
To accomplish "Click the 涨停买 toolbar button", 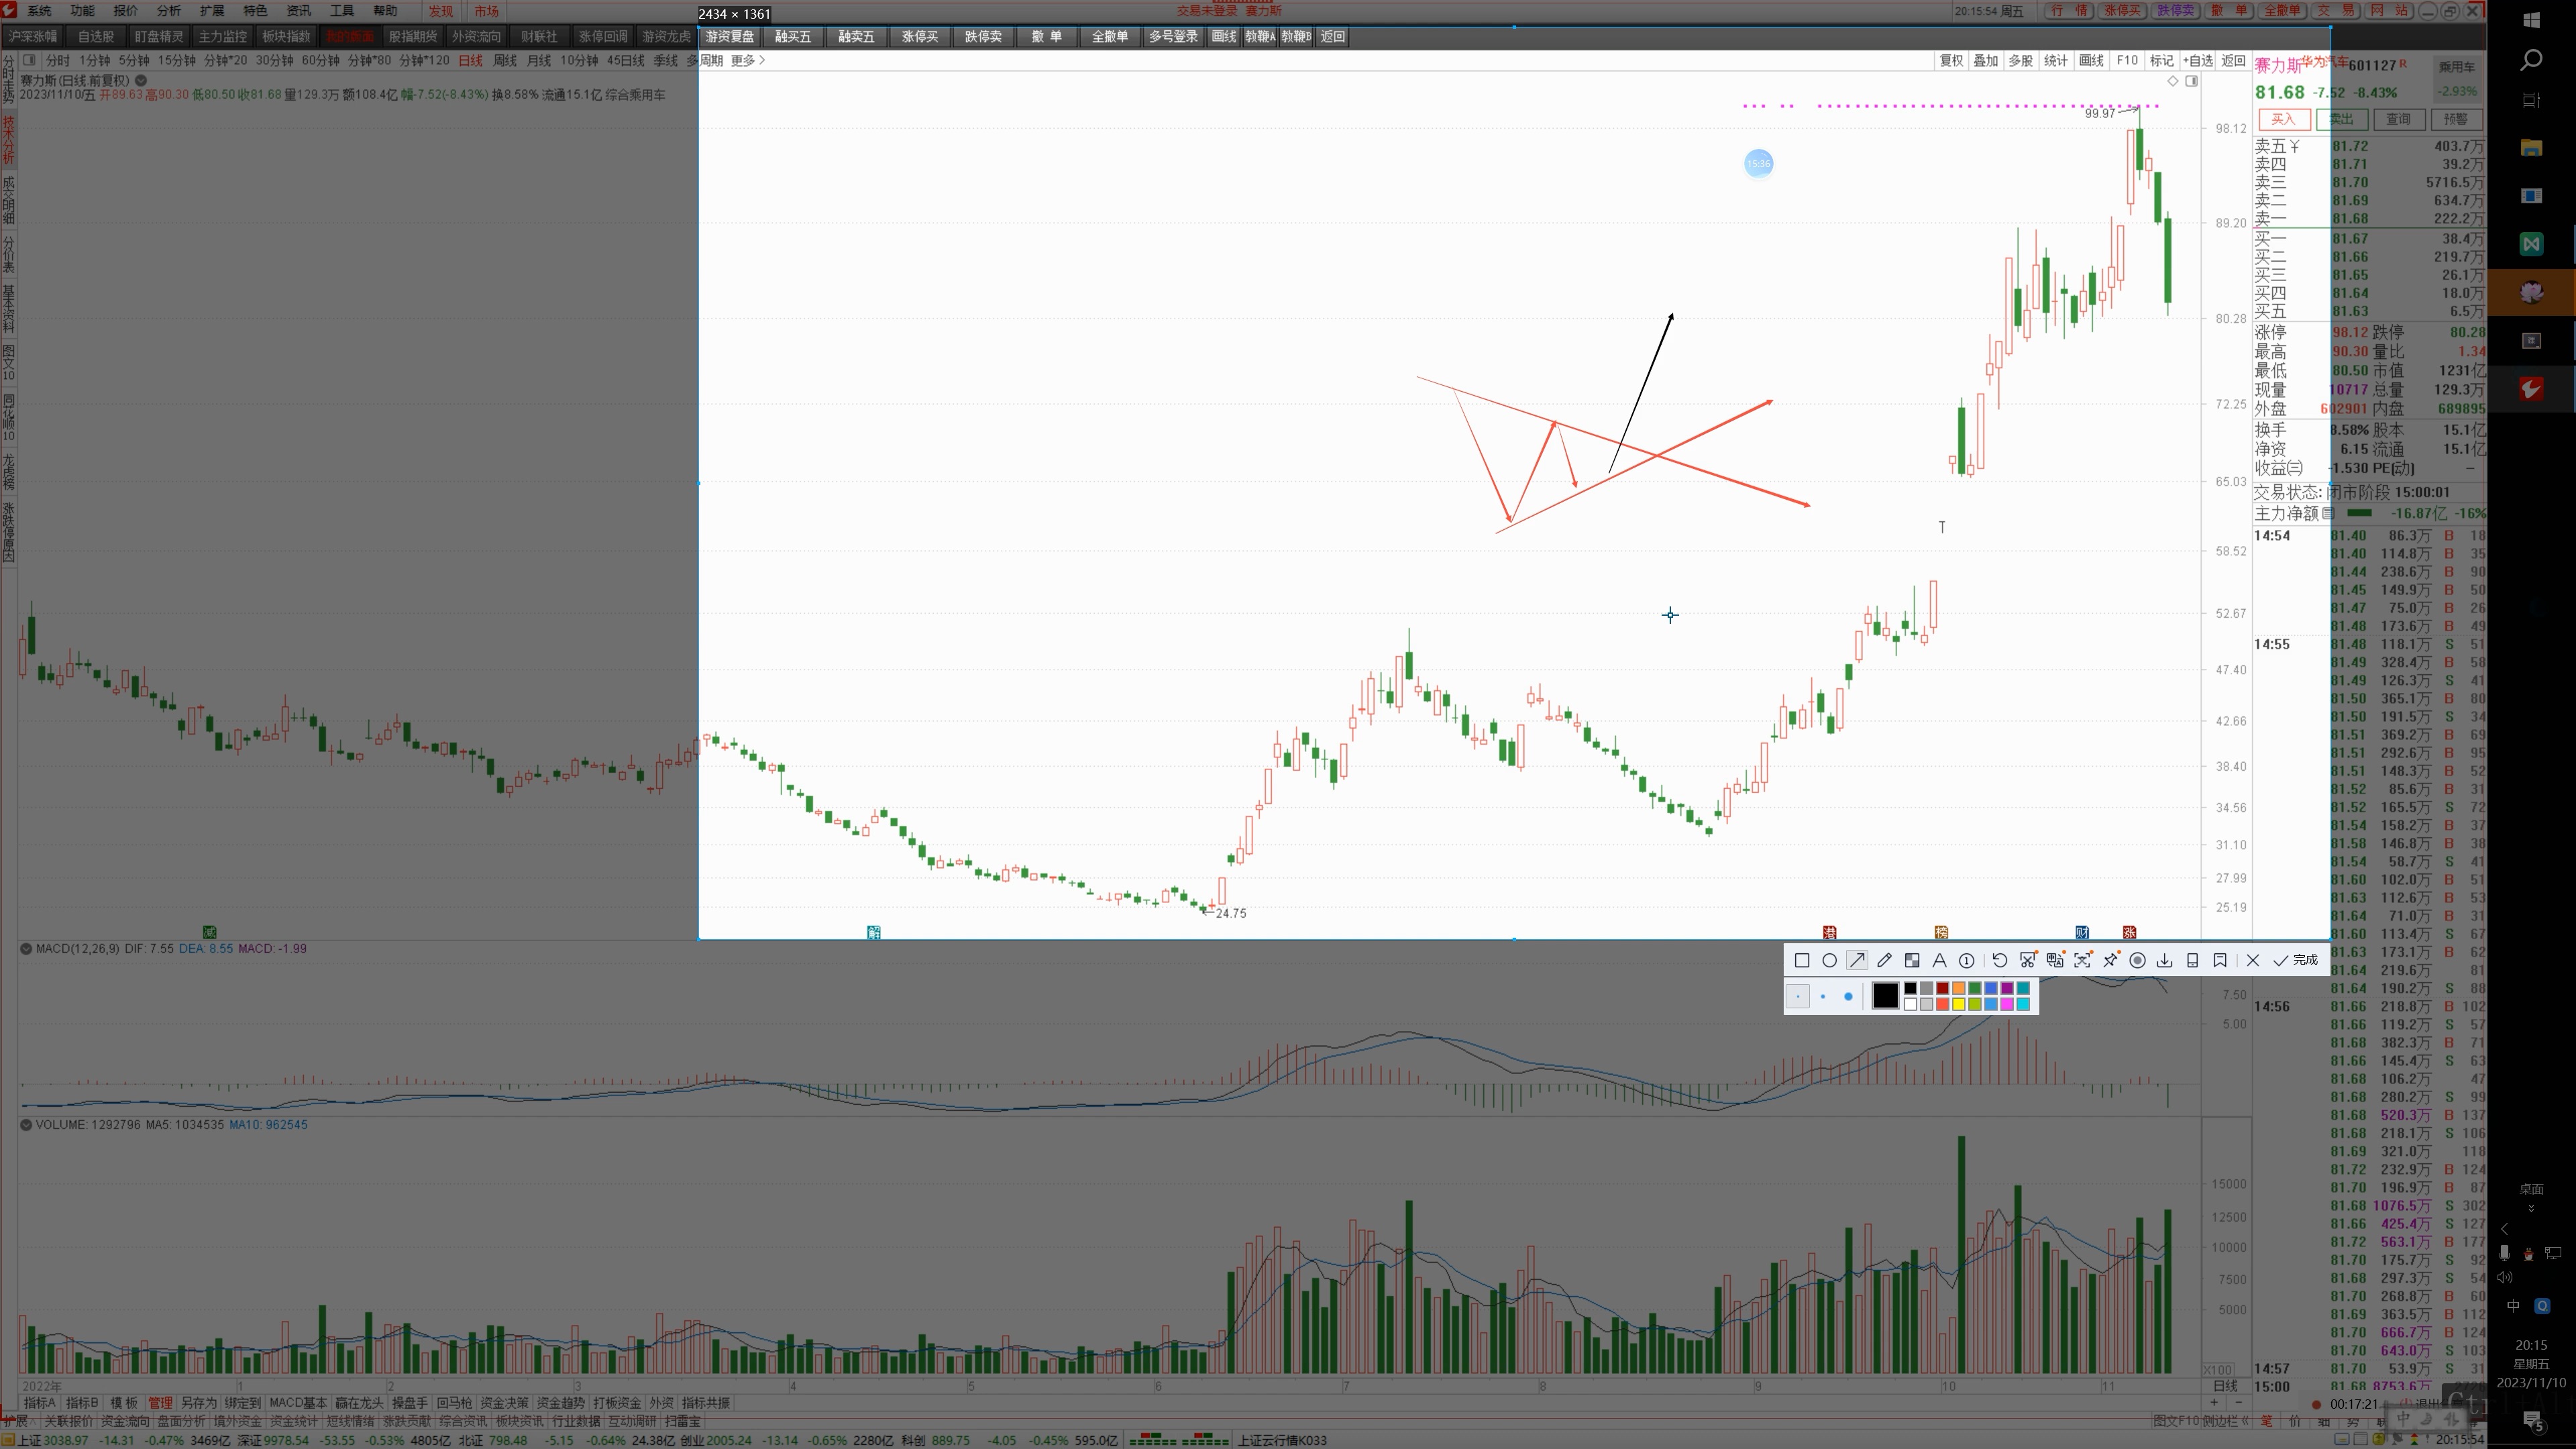I will click(920, 37).
